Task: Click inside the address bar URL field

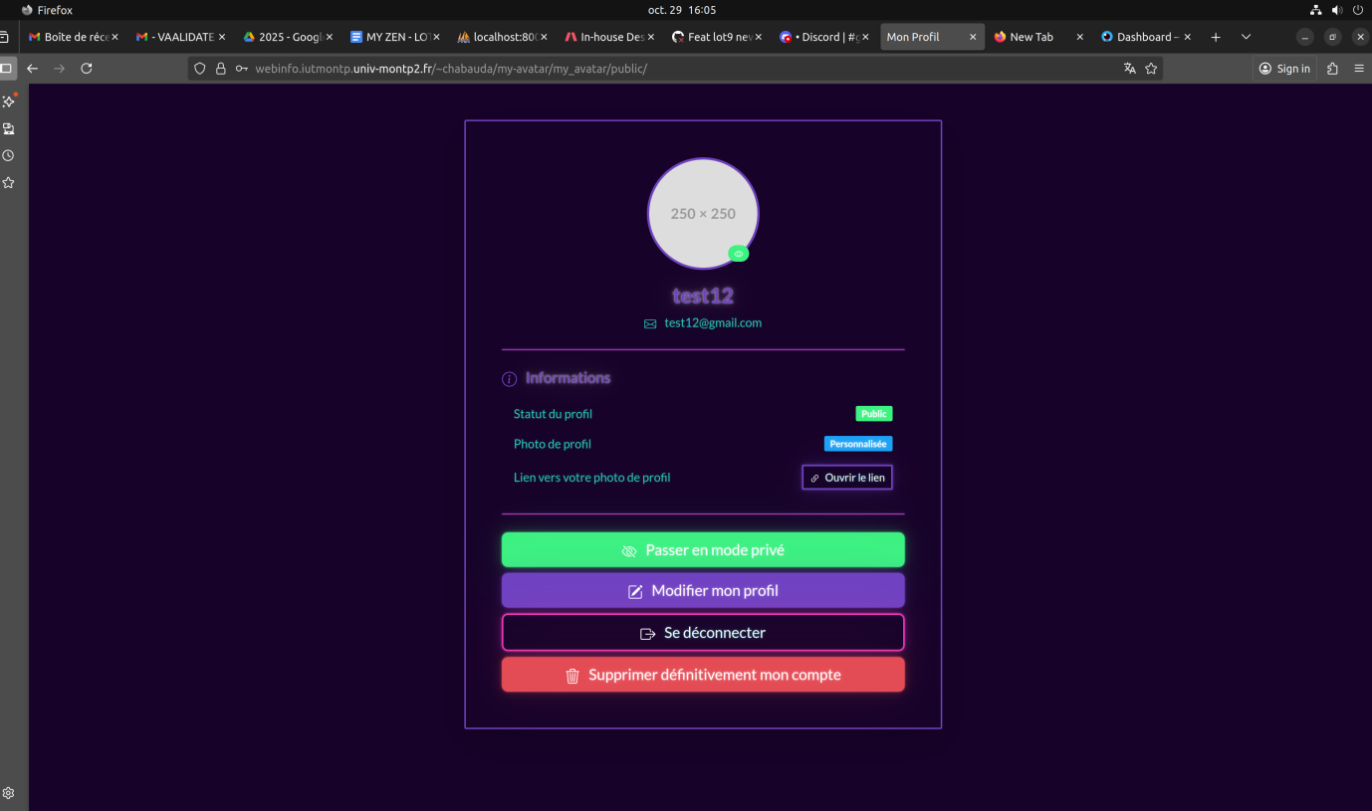Action: (448, 68)
